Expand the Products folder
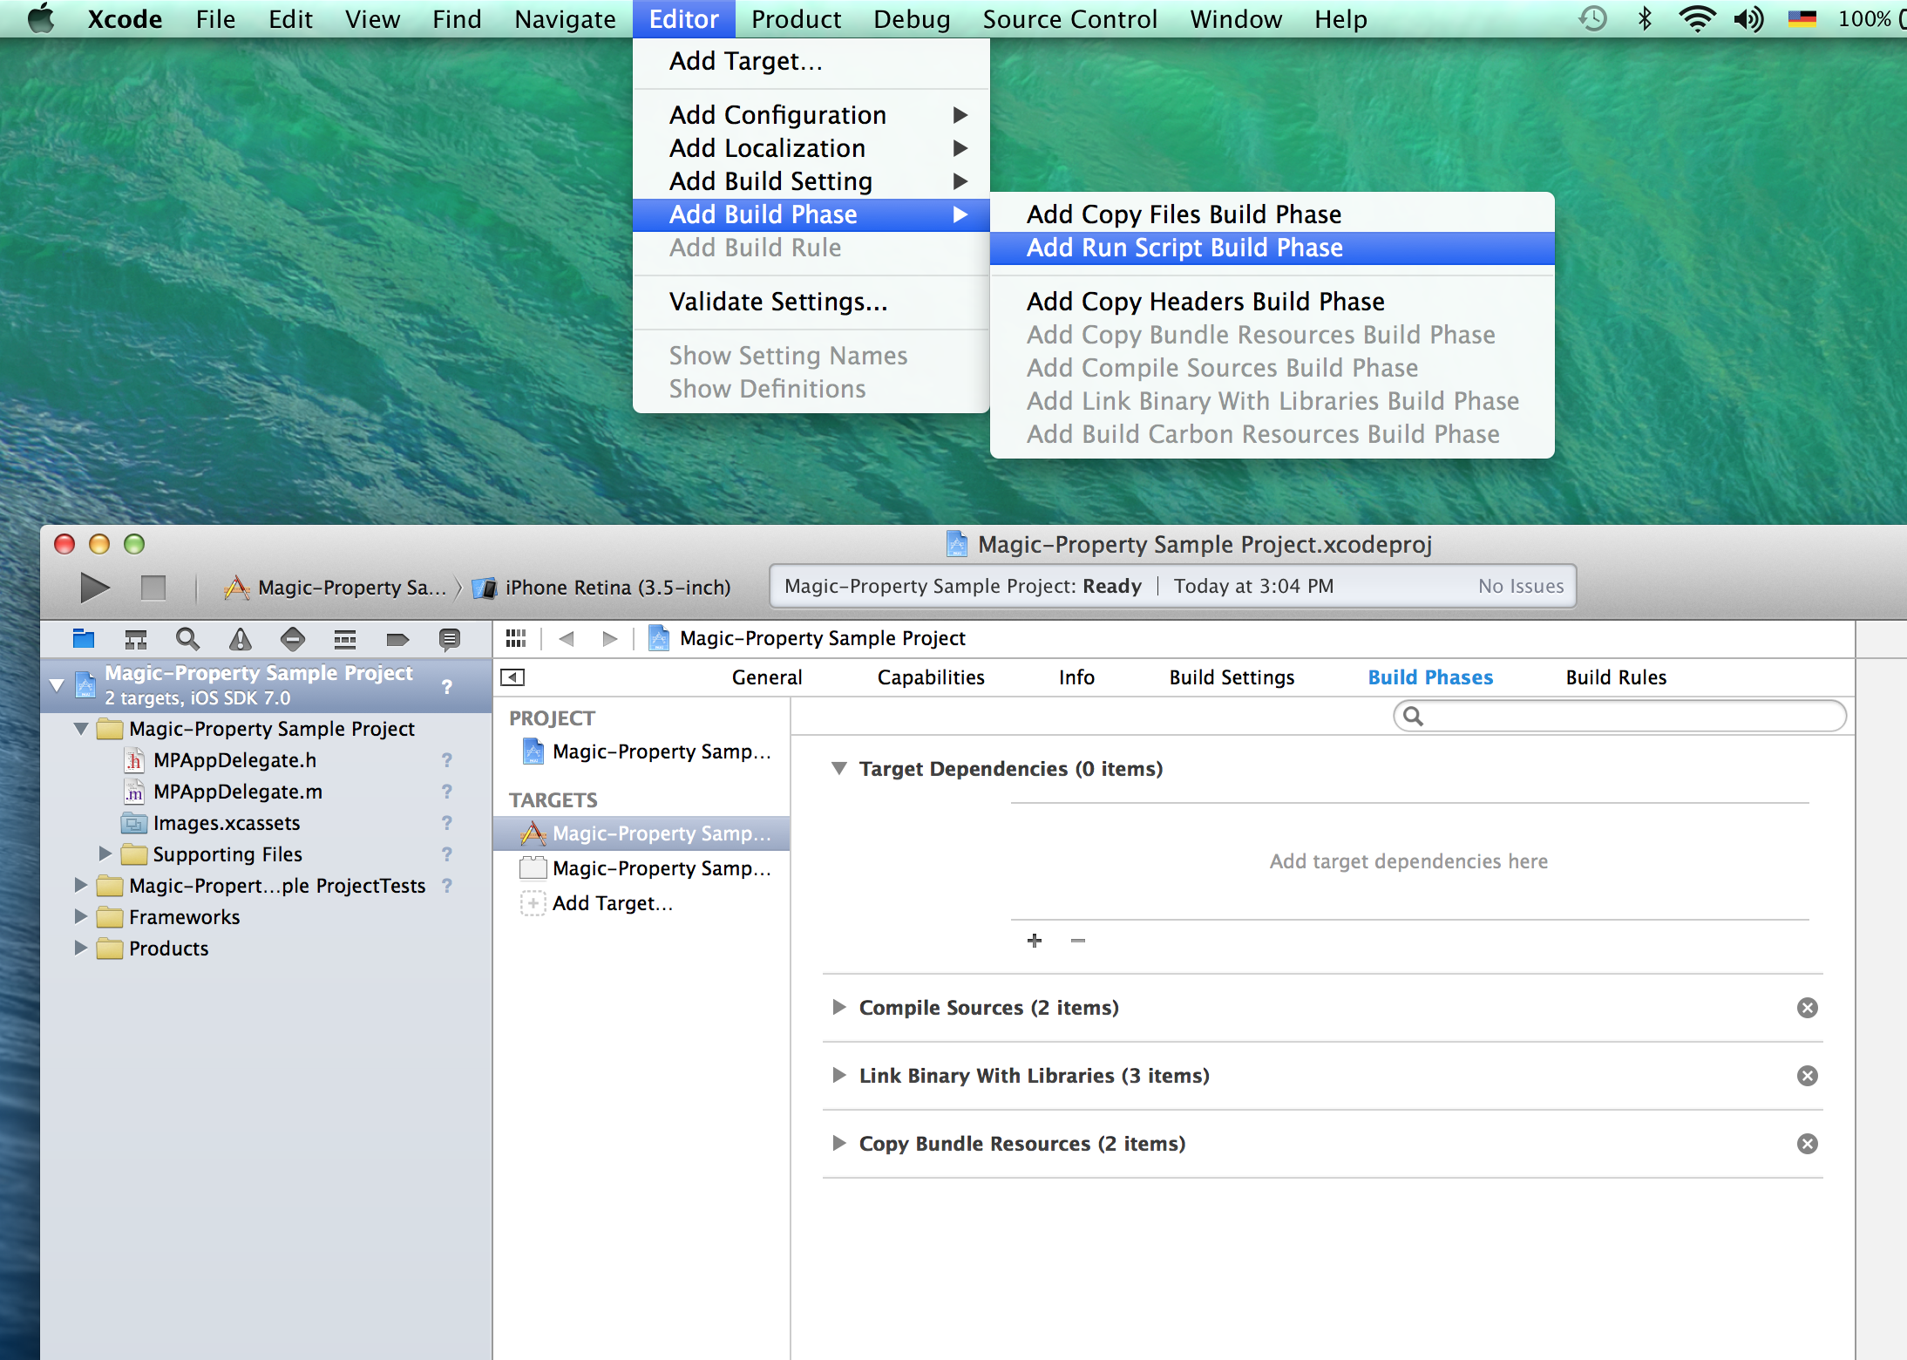The width and height of the screenshot is (1907, 1360). 80,948
